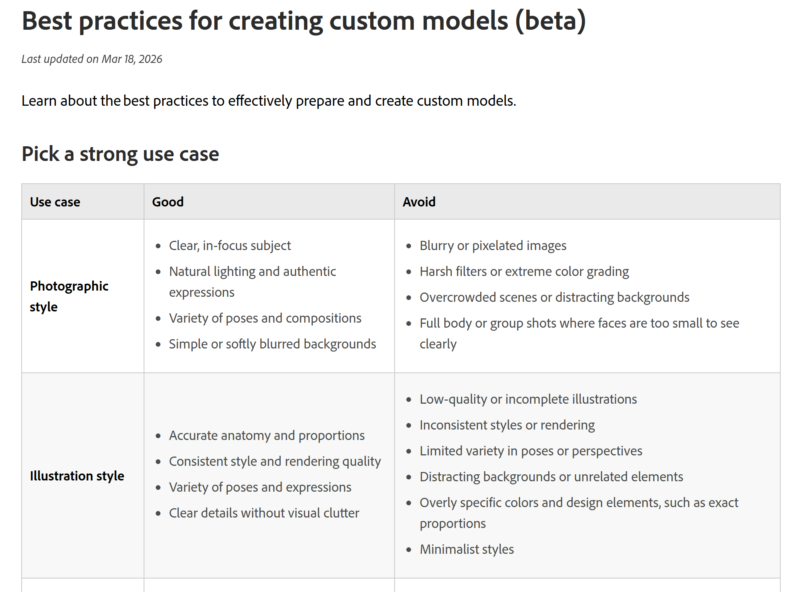Image resolution: width=800 pixels, height=592 pixels.
Task: Click 'Simple or softly blurred backgrounds' bullet
Action: pyautogui.click(x=272, y=344)
